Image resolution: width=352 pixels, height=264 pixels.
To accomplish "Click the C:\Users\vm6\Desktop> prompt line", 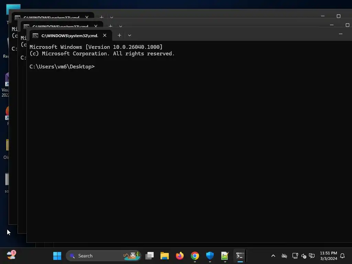I will [62, 67].
